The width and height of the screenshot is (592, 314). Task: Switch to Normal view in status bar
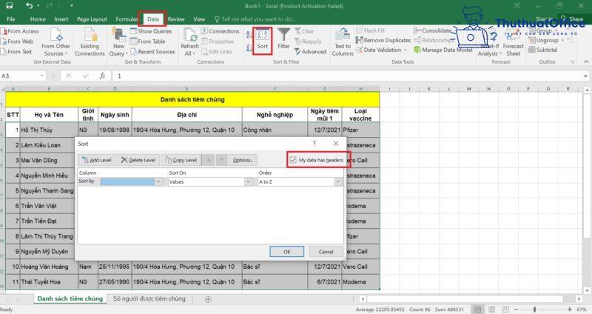(478, 310)
